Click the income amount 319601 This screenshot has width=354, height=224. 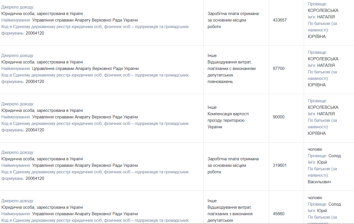280,165
